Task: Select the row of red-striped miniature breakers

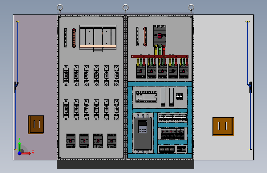Action: (x=173, y=118)
